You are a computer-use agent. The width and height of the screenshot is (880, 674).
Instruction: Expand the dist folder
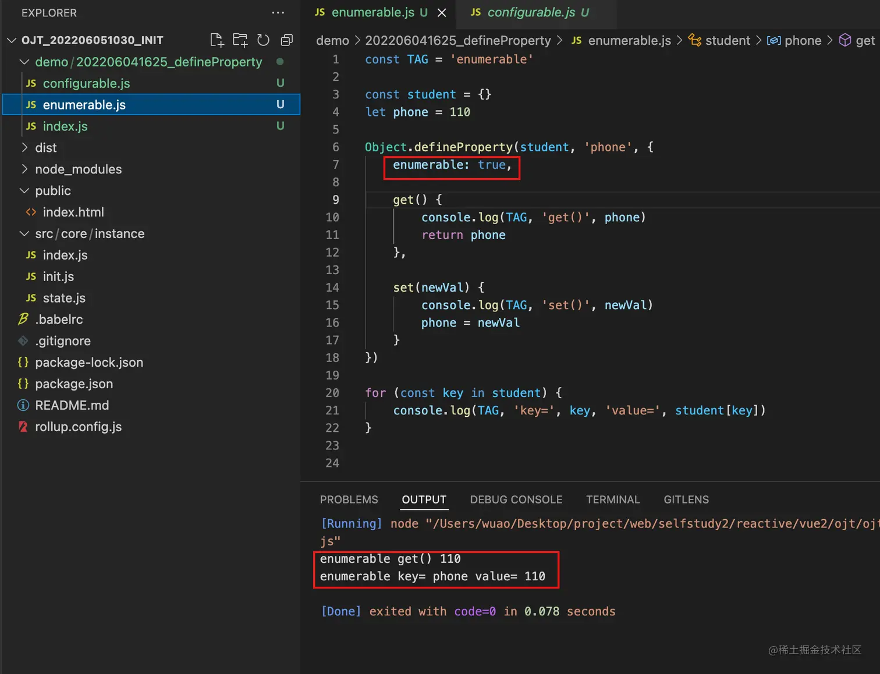[x=151, y=148]
